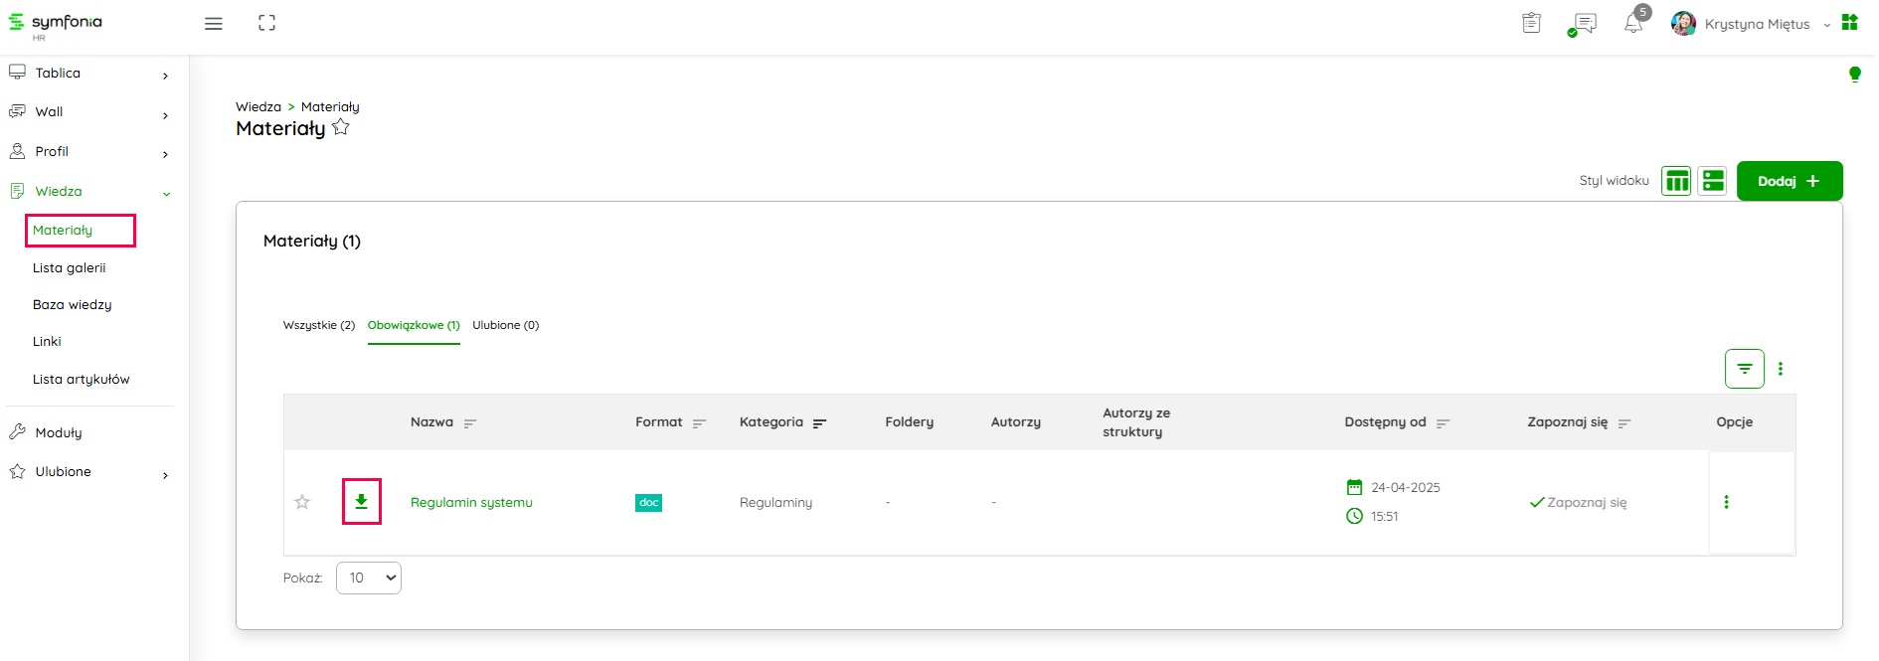
Task: Switch to card list view style
Action: pyautogui.click(x=1712, y=181)
